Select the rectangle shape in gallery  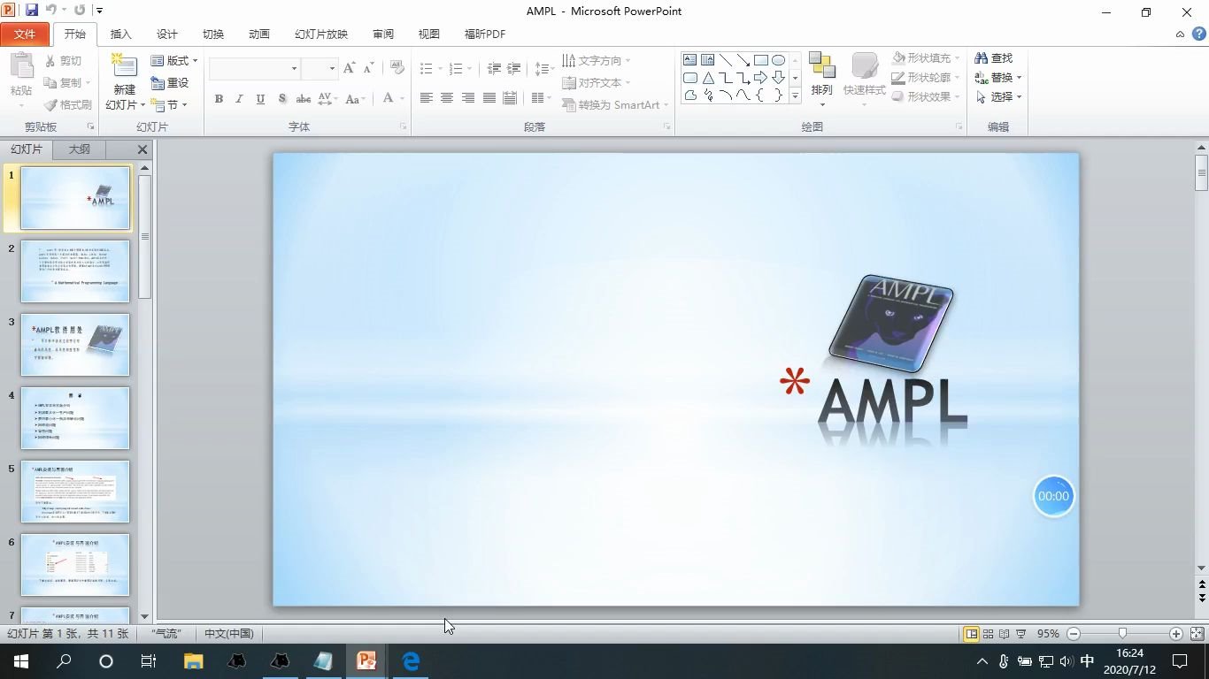point(760,60)
